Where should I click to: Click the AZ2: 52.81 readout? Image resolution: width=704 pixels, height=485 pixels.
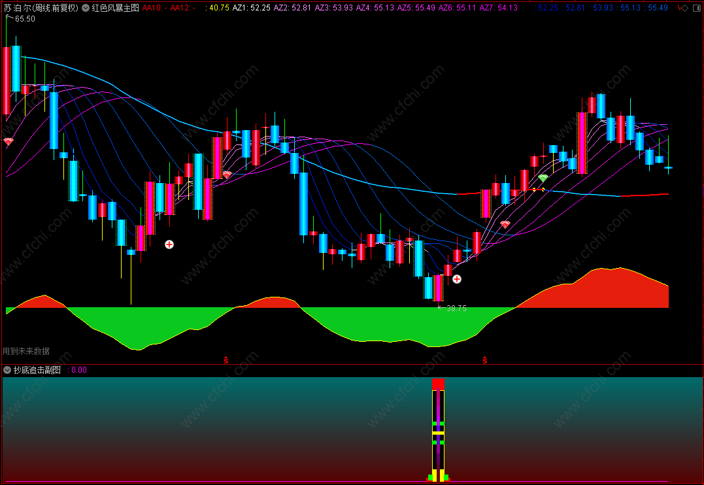pos(292,8)
